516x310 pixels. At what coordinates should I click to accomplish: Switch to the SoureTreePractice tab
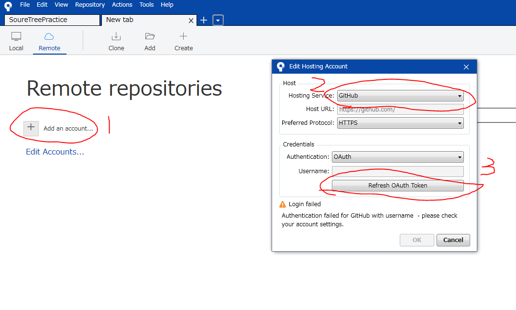[52, 20]
